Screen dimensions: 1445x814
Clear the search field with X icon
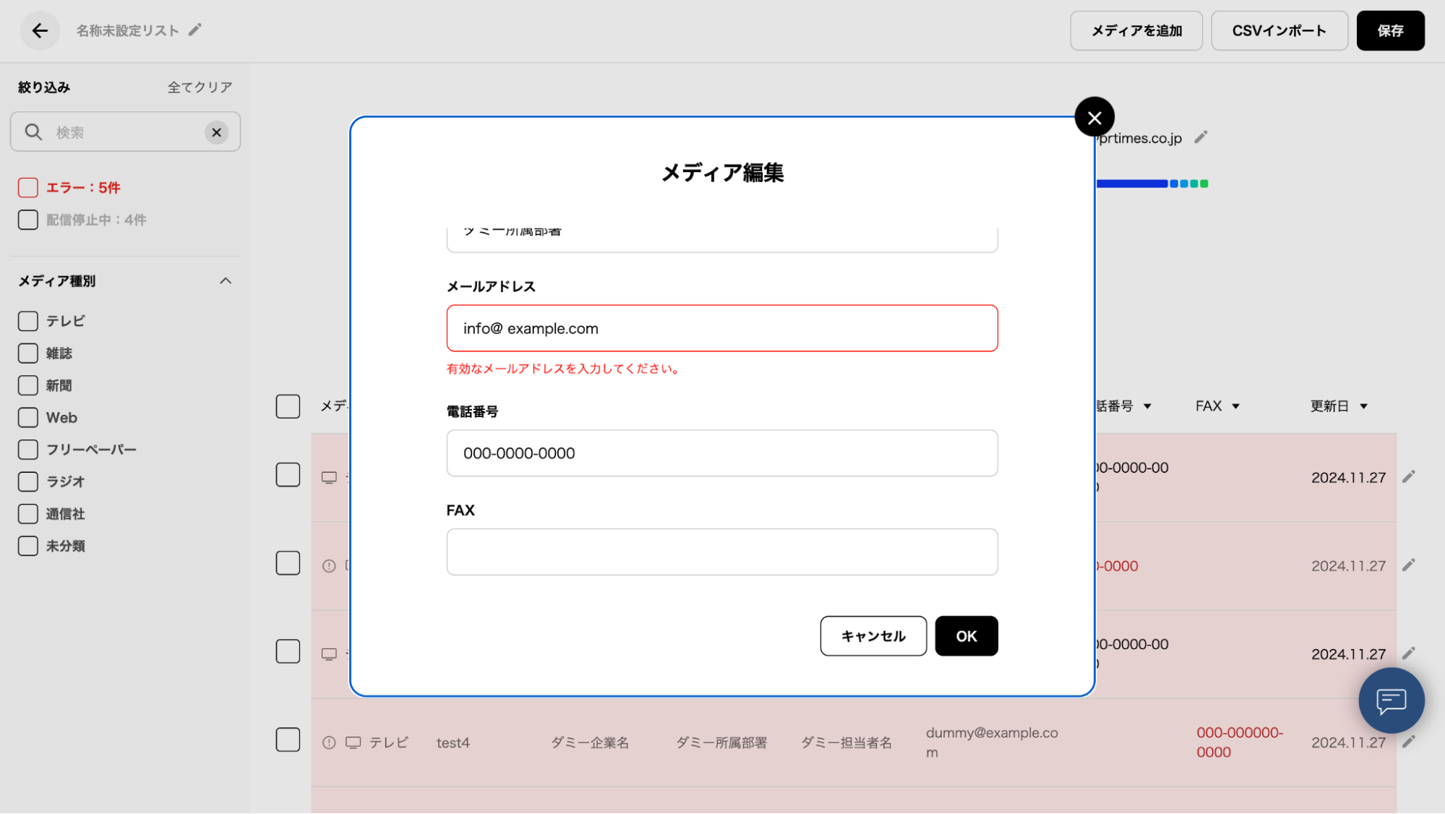coord(216,132)
